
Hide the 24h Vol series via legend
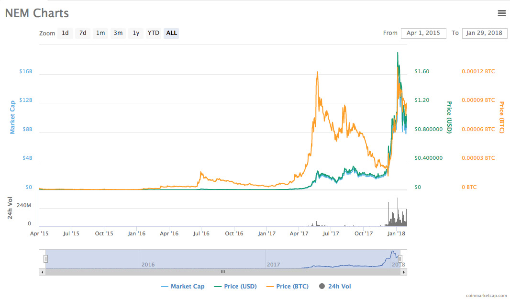coord(335,286)
